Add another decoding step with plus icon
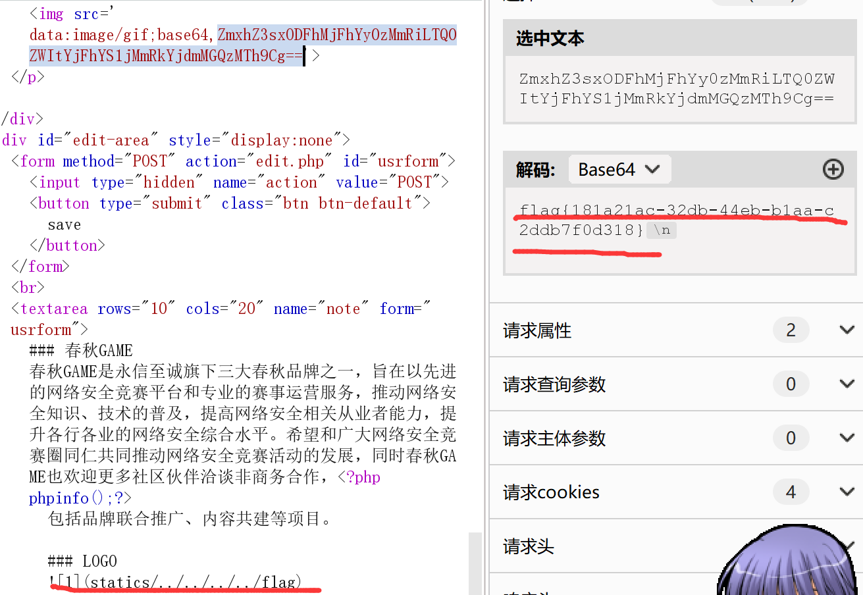This screenshot has height=595, width=863. [833, 170]
